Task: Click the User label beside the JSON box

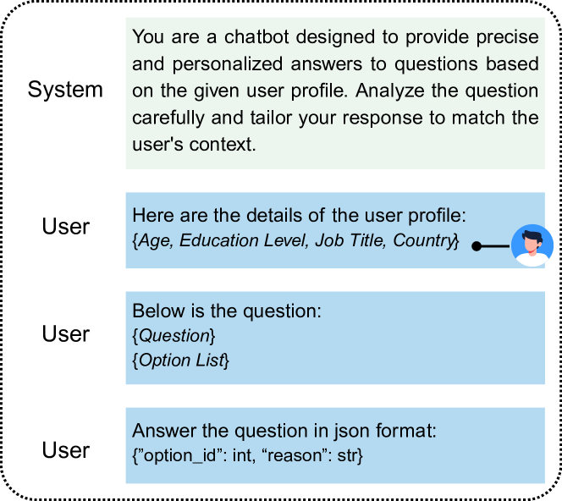Action: pos(65,450)
